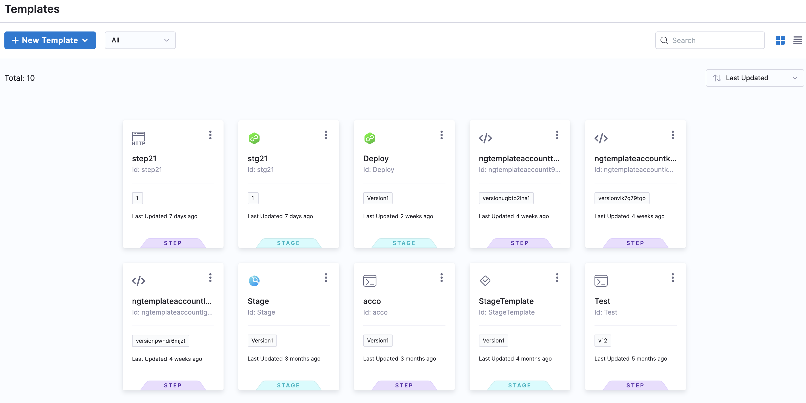
Task: Open the three-dot menu on stg21 card
Action: point(326,135)
